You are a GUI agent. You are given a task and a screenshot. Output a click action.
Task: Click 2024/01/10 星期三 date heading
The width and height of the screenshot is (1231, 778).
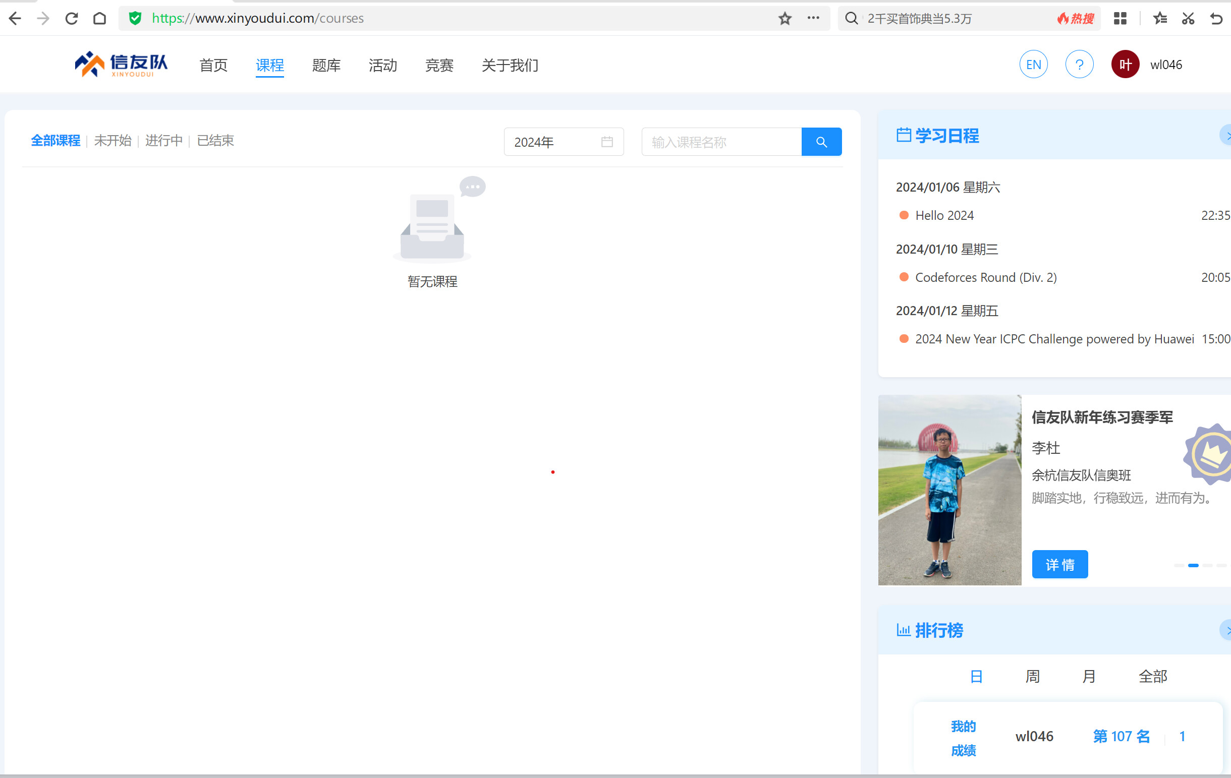click(x=947, y=249)
